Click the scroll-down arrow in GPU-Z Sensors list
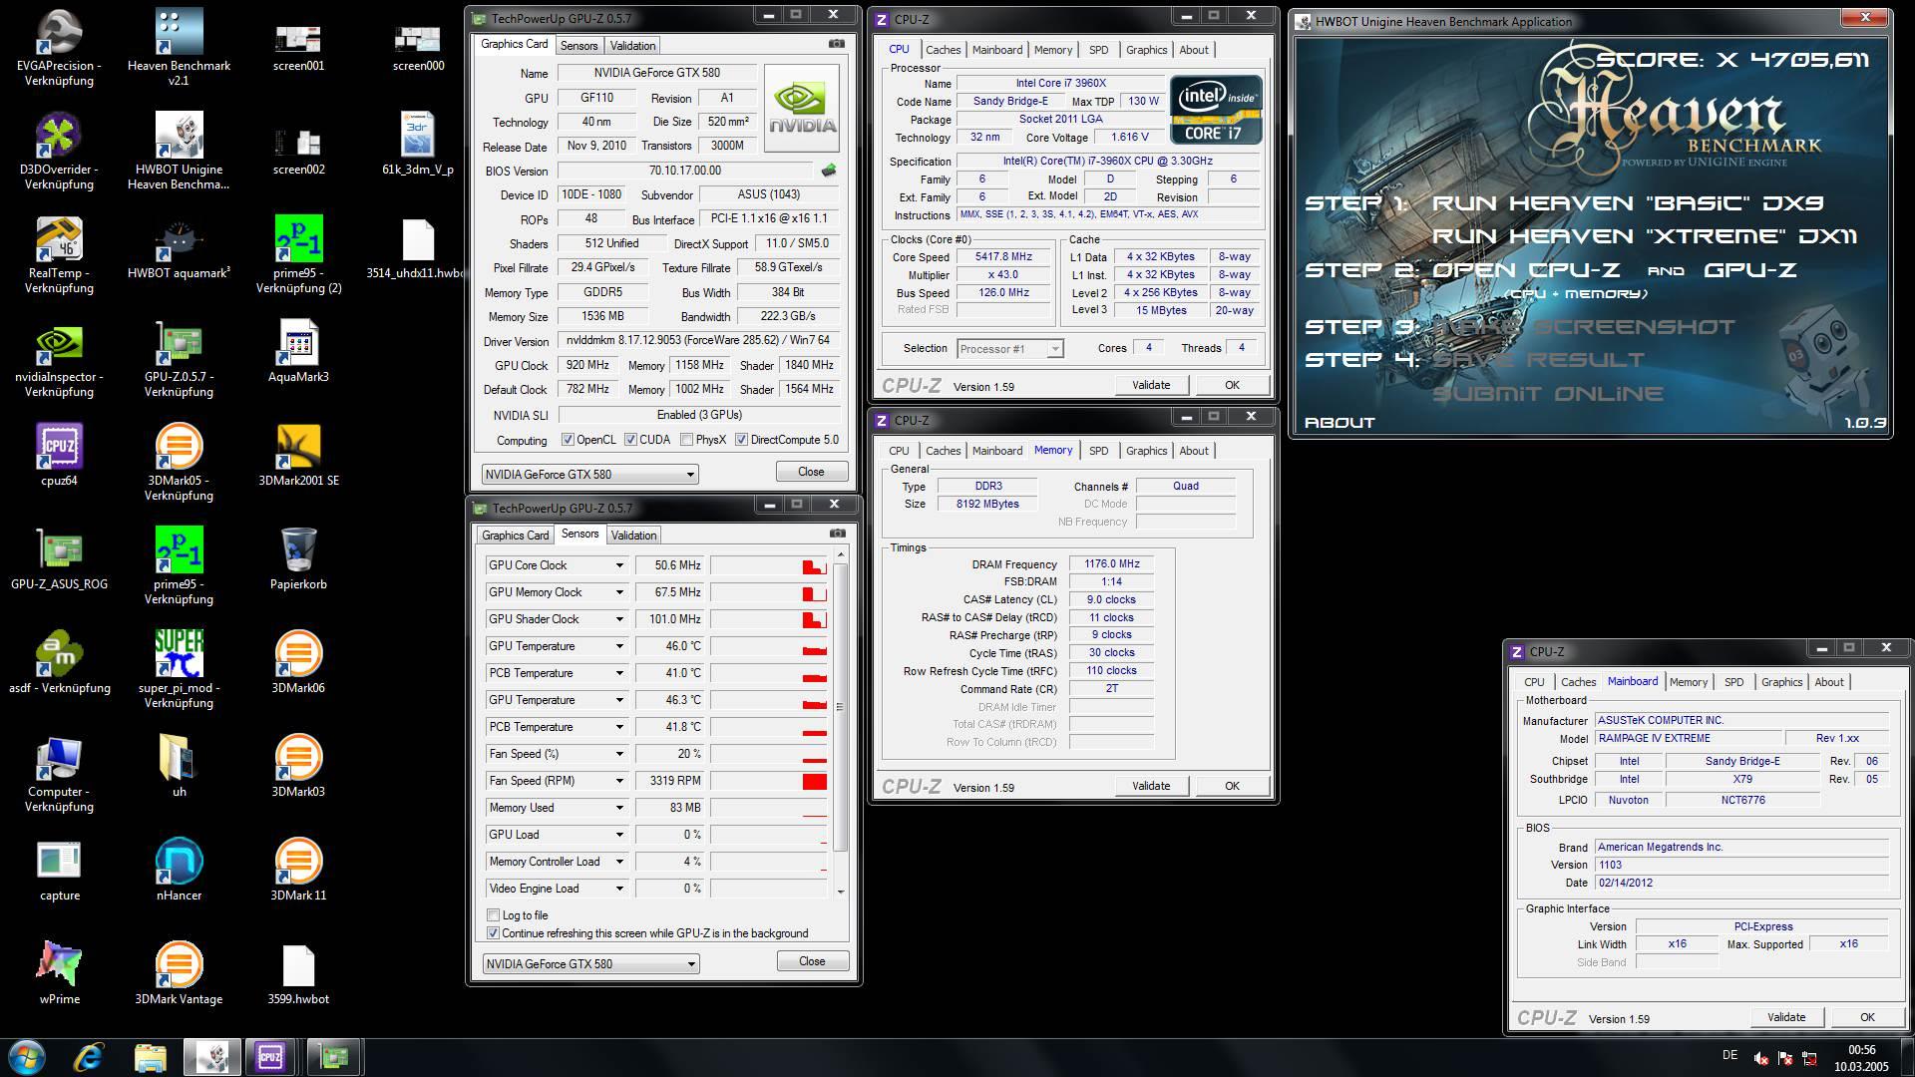The height and width of the screenshot is (1077, 1915). pos(840,892)
